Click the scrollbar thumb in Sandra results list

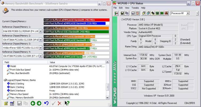107,87
